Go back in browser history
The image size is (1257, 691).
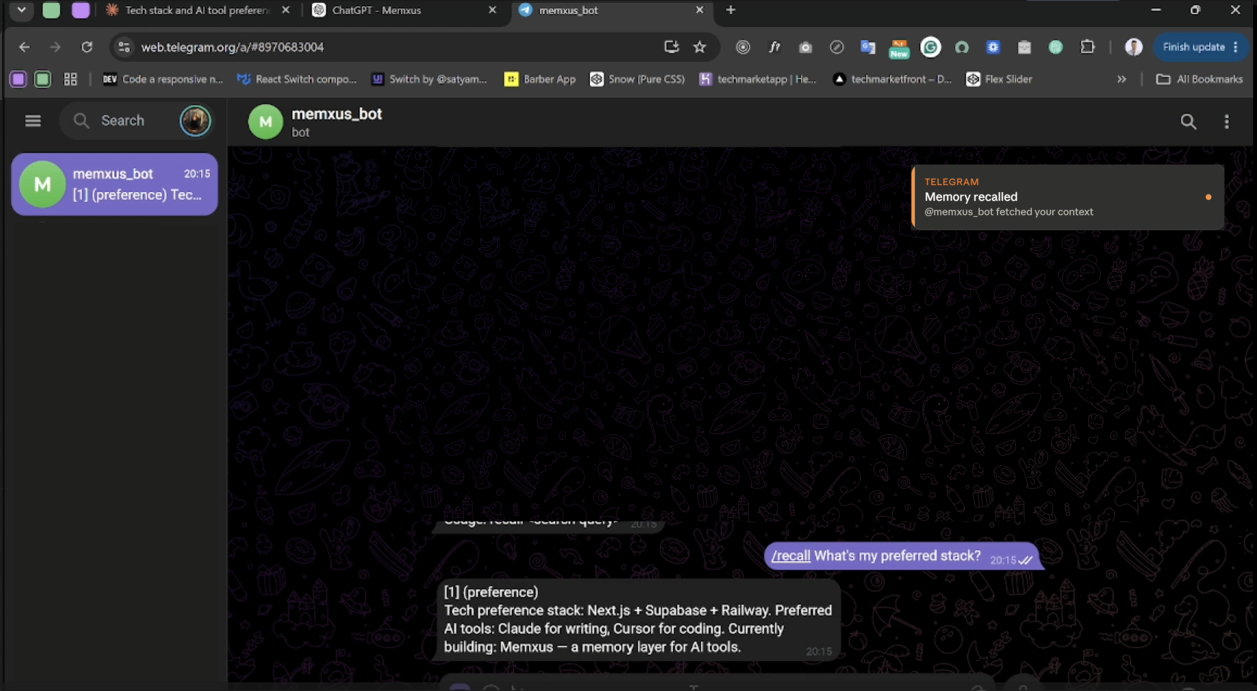click(25, 47)
